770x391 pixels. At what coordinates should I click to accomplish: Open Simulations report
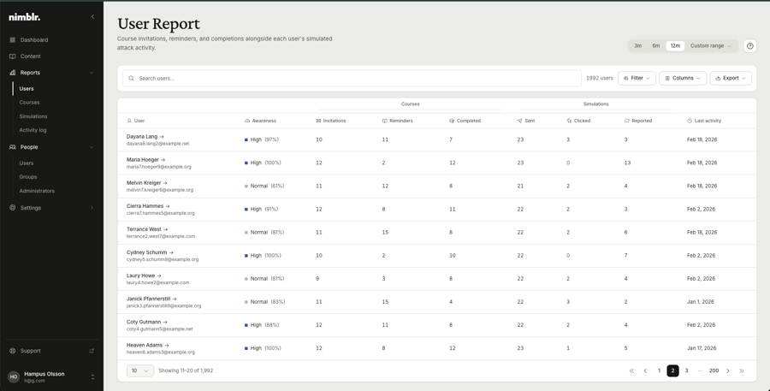click(x=33, y=116)
